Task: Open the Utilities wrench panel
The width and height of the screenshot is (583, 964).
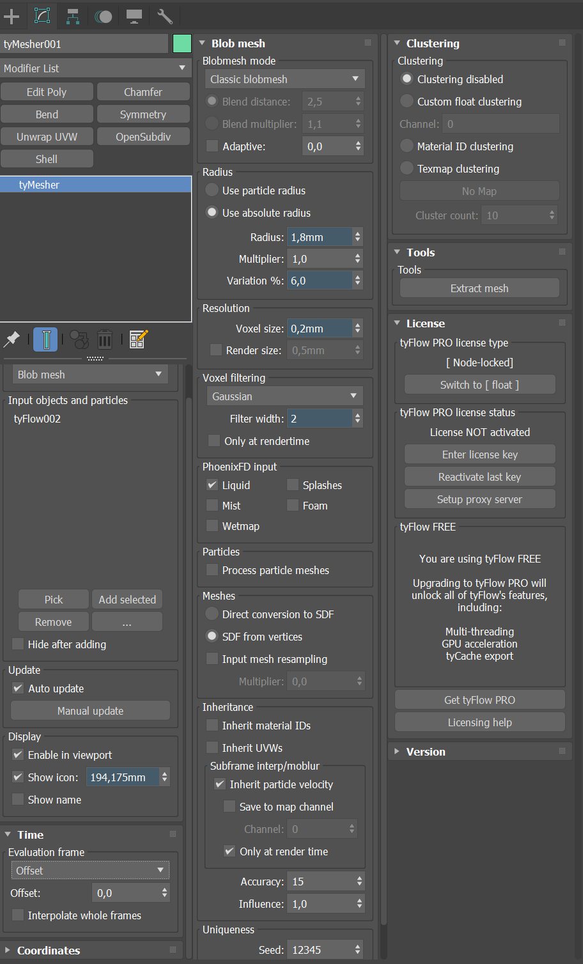Action: [164, 16]
